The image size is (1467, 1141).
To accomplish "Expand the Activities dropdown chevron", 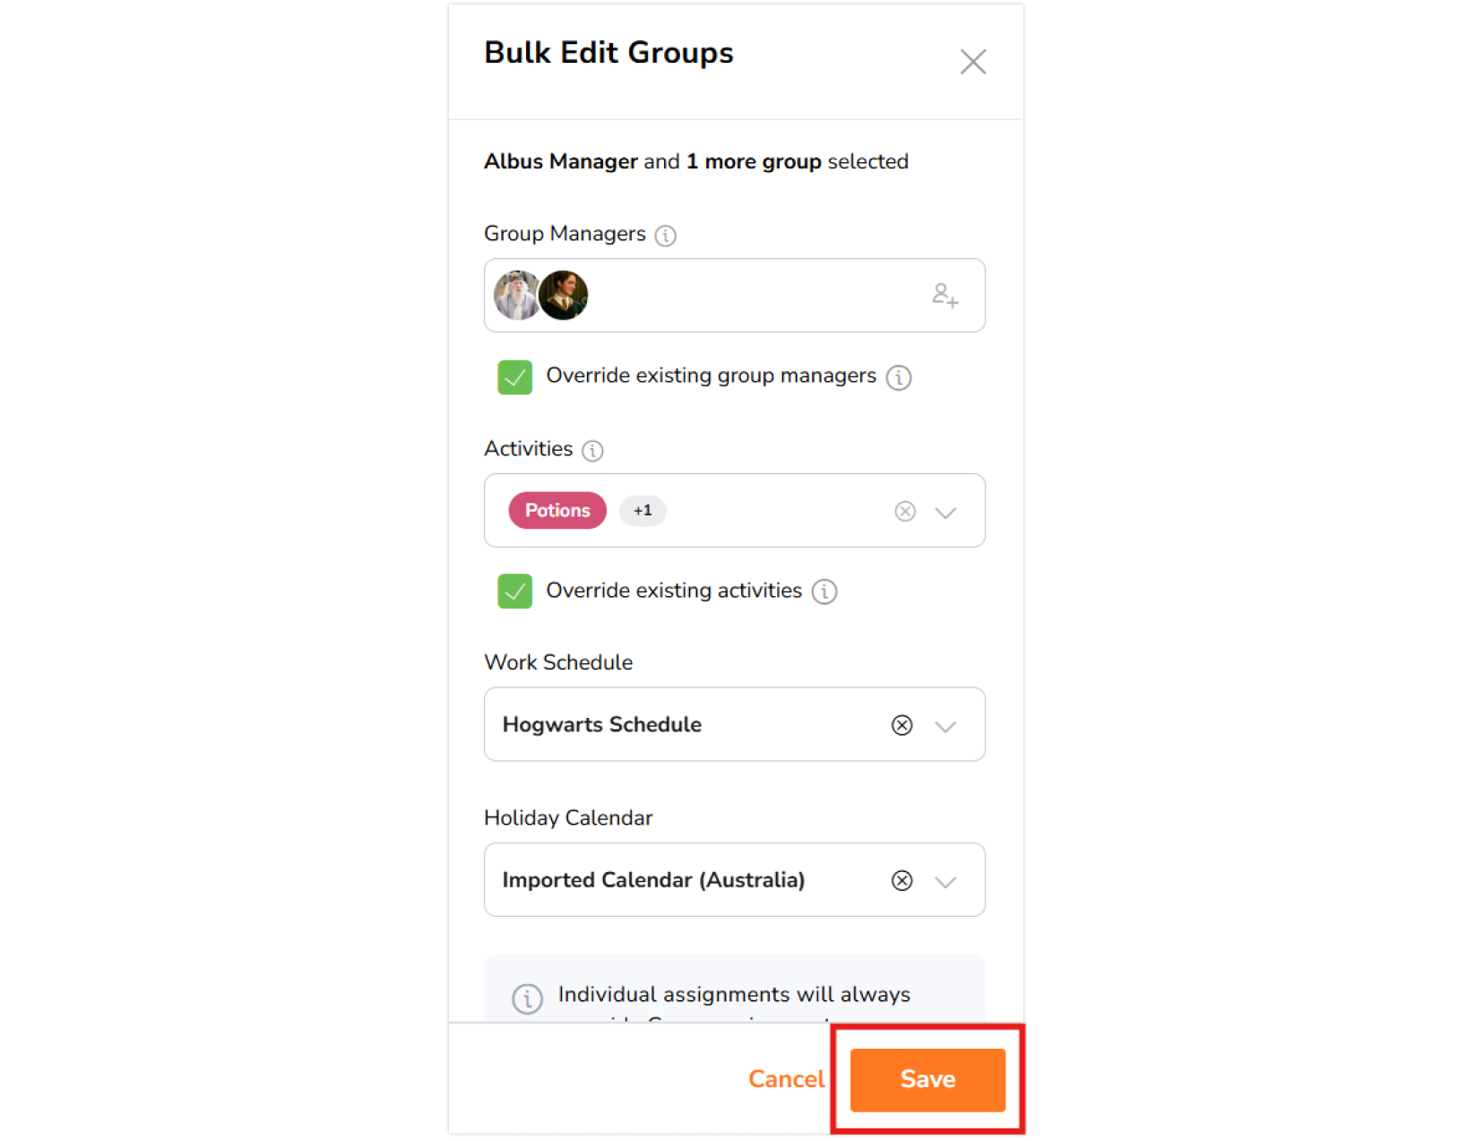I will (945, 512).
